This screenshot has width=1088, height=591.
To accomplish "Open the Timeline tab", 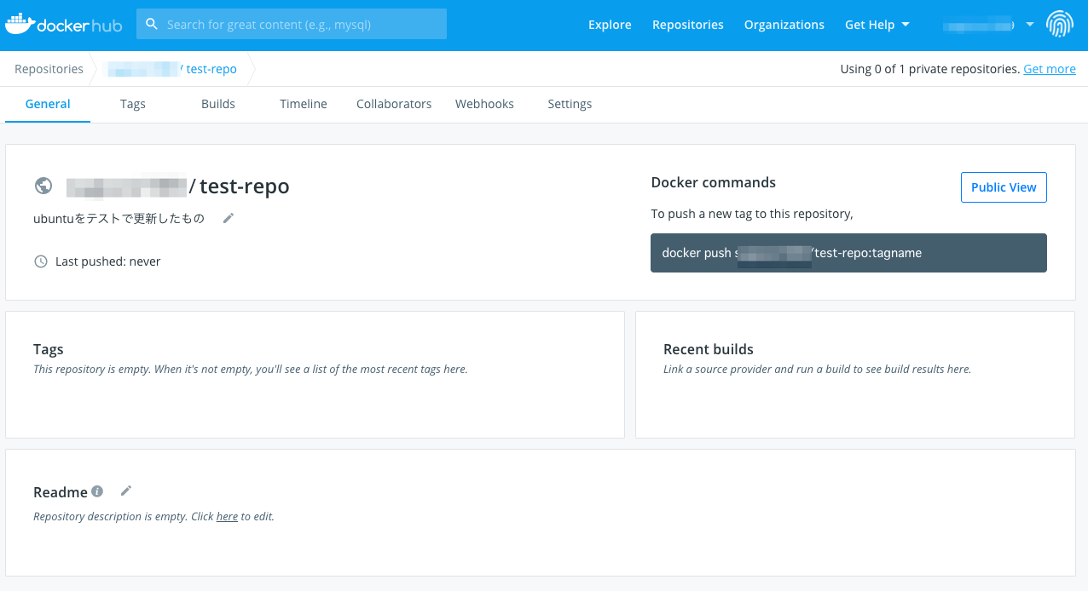I will coord(304,104).
